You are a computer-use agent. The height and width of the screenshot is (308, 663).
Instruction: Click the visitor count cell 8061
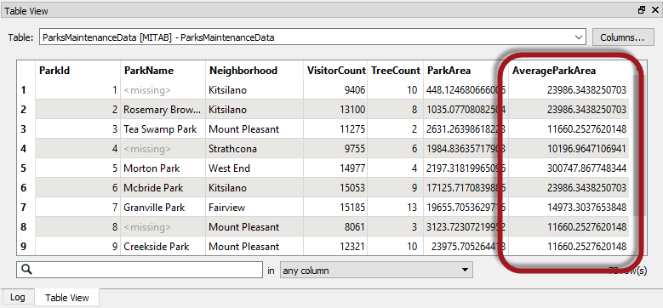(x=335, y=227)
